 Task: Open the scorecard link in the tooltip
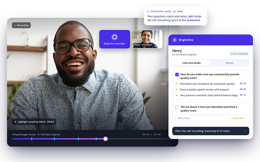coord(193,20)
